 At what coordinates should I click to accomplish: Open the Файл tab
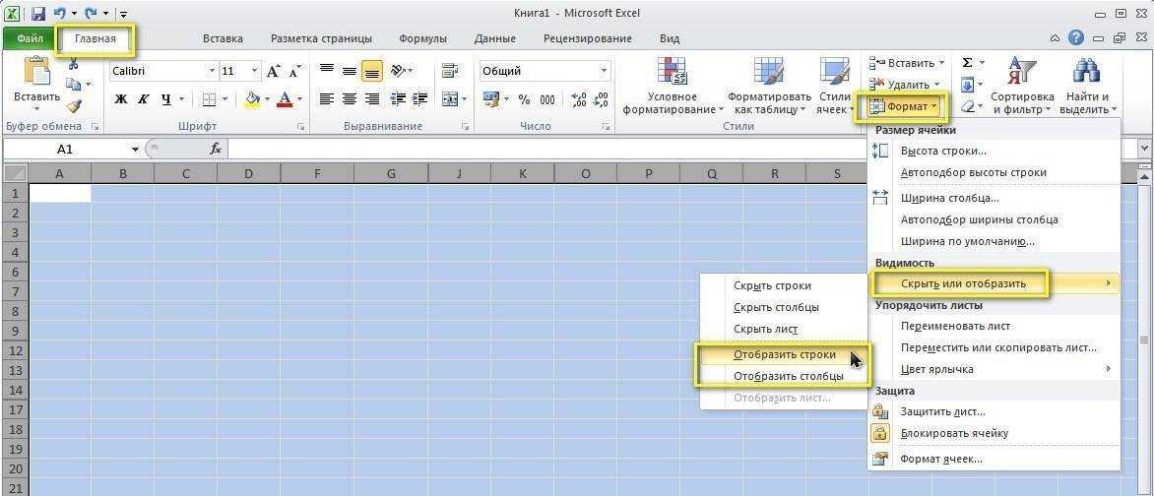[x=30, y=38]
